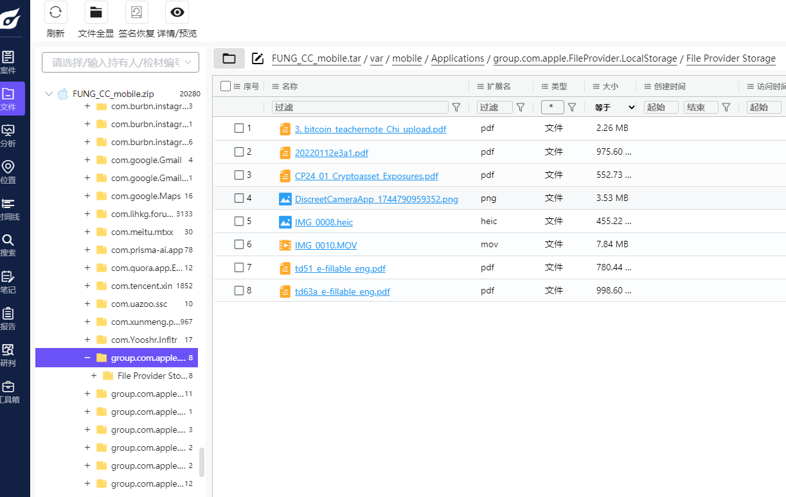Click the tree panel vertical scrollbar
Image resolution: width=786 pixels, height=497 pixels.
(202, 462)
